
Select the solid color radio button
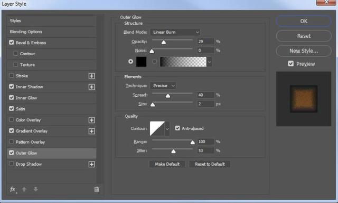coord(130,62)
